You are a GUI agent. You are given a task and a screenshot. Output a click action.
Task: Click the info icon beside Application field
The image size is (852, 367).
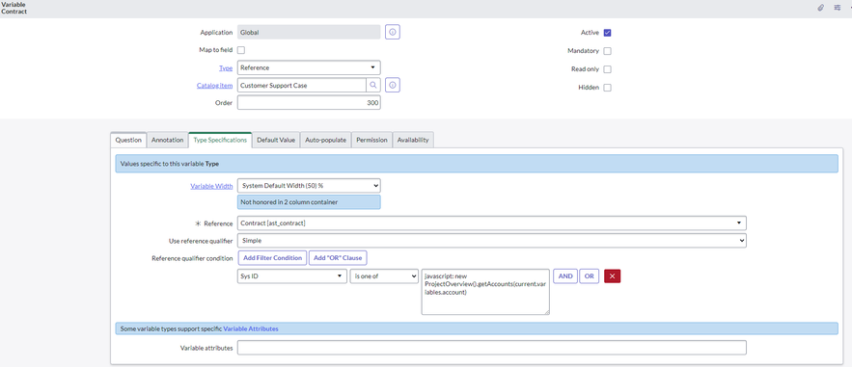pyautogui.click(x=393, y=32)
